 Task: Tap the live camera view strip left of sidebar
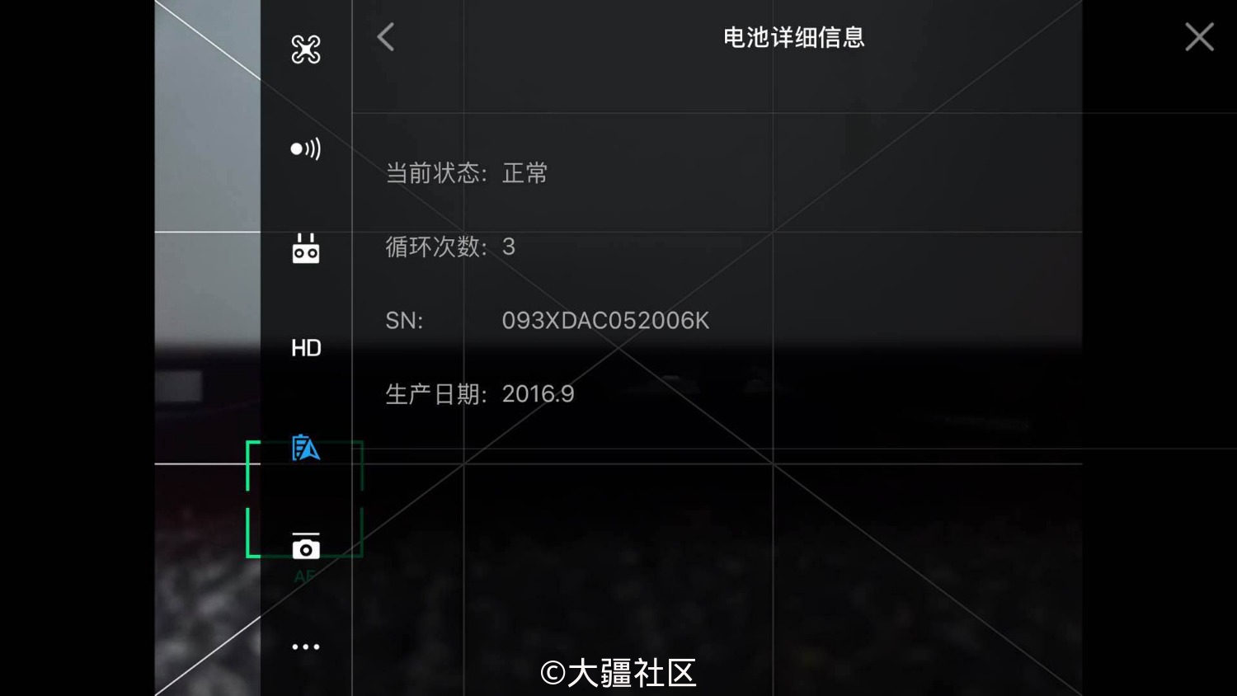coord(208,348)
